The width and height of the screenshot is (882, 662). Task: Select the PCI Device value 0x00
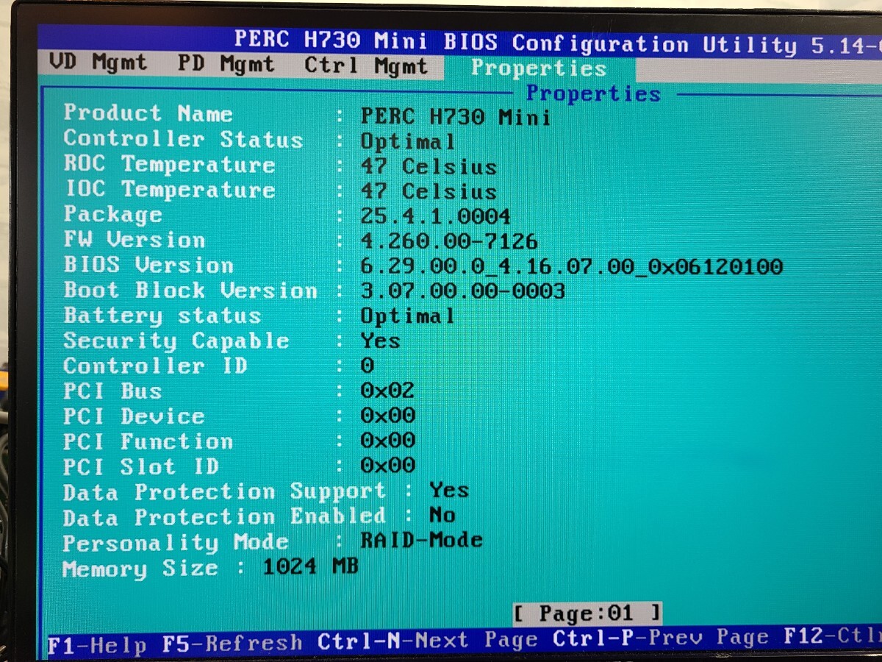pos(387,416)
